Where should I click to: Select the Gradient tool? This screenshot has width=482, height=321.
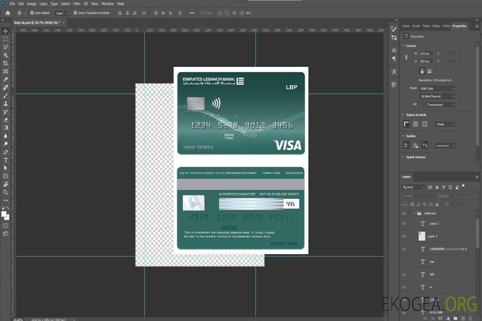[x=5, y=128]
